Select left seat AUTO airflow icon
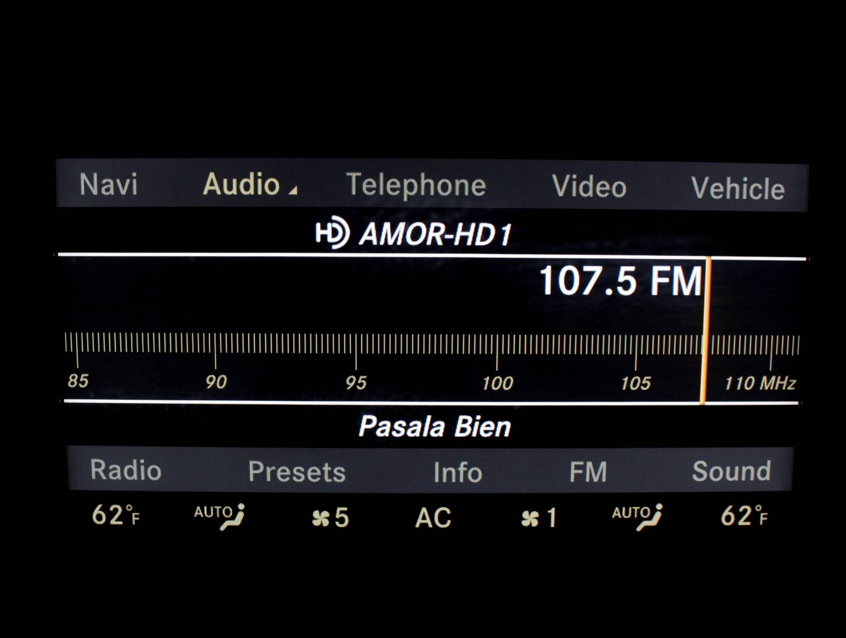The image size is (846, 638). (220, 516)
